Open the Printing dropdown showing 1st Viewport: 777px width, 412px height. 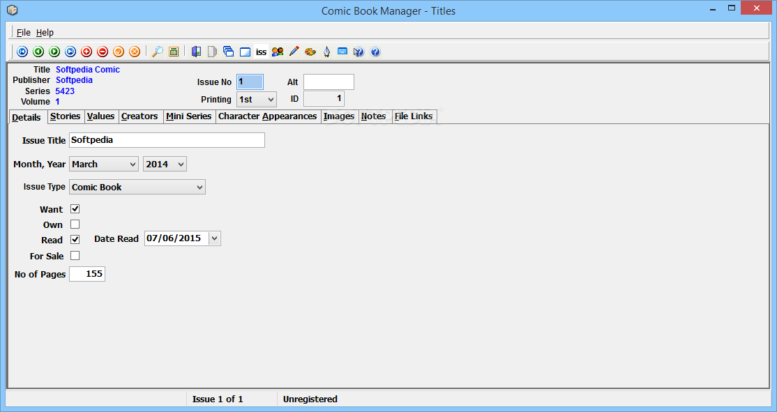pyautogui.click(x=256, y=100)
